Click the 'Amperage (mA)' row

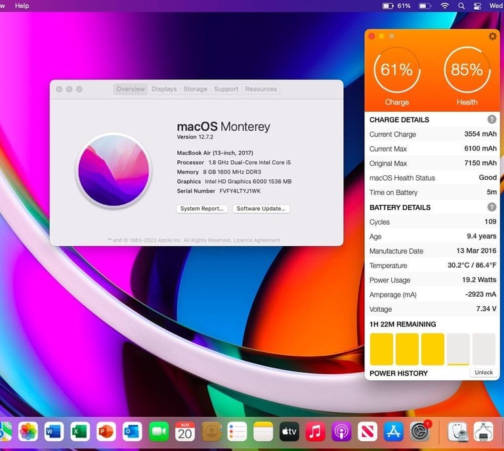tap(432, 295)
